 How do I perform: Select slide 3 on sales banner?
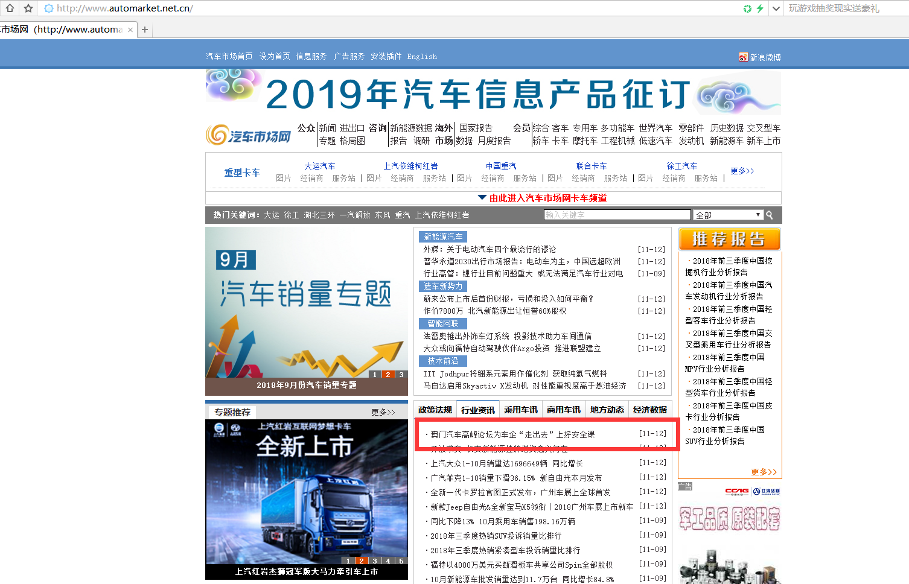[401, 375]
